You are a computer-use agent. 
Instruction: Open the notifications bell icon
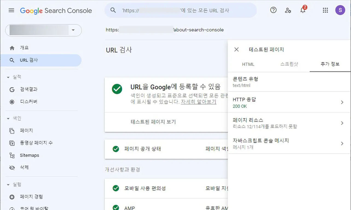coord(303,10)
